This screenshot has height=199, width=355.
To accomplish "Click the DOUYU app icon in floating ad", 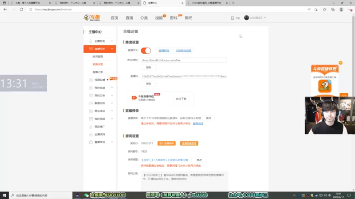I will [325, 86].
